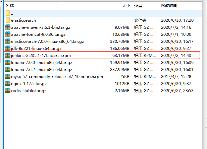Click the date 2020/6/30, 17:20
Viewport: 207px width, 149px height.
177,20
